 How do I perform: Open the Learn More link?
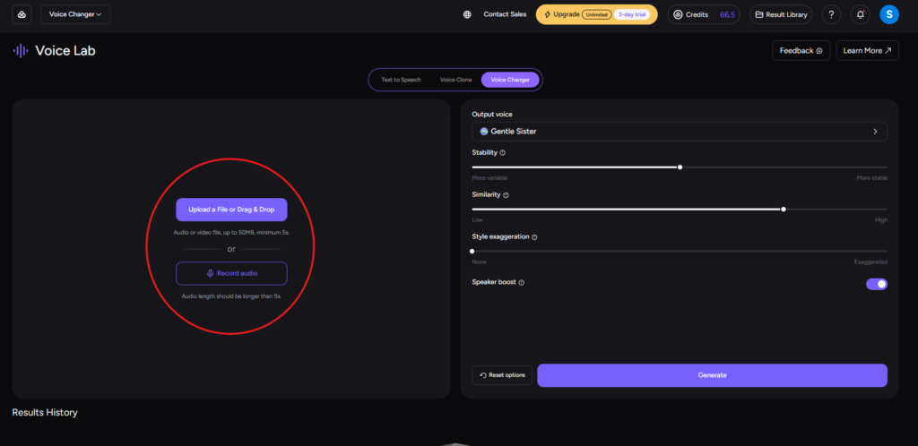(x=867, y=51)
